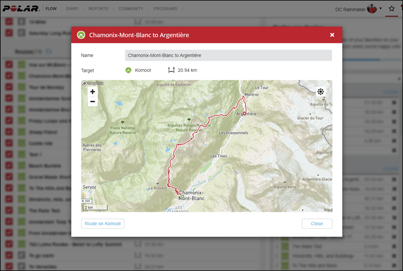Click the Aiguille Verte peak label
Screen dimensions: 403x271
(285, 187)
